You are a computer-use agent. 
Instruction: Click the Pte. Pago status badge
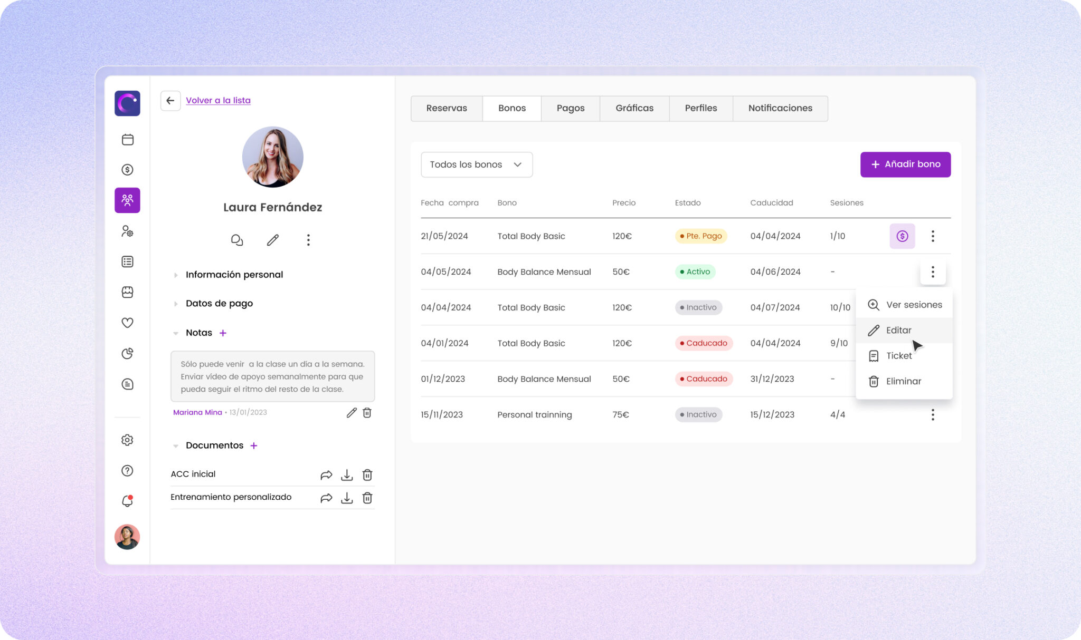pyautogui.click(x=700, y=236)
